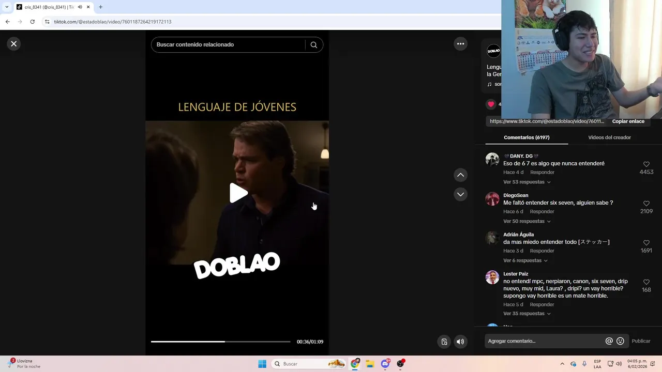Reload the page
The height and width of the screenshot is (372, 662).
(32, 22)
